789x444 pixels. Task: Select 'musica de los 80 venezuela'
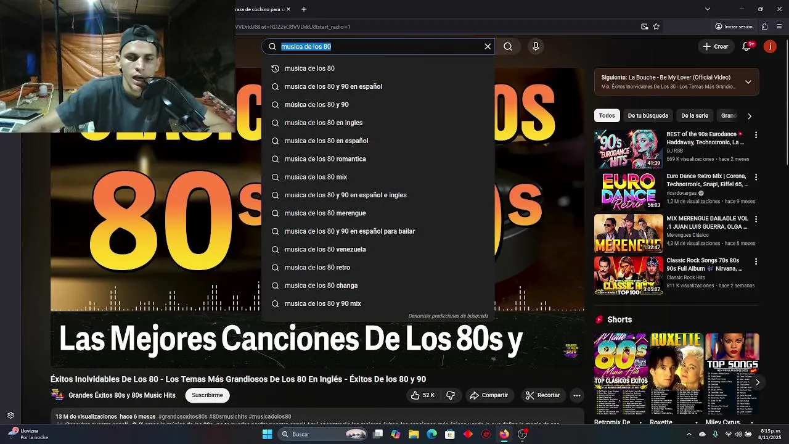[x=378, y=249]
